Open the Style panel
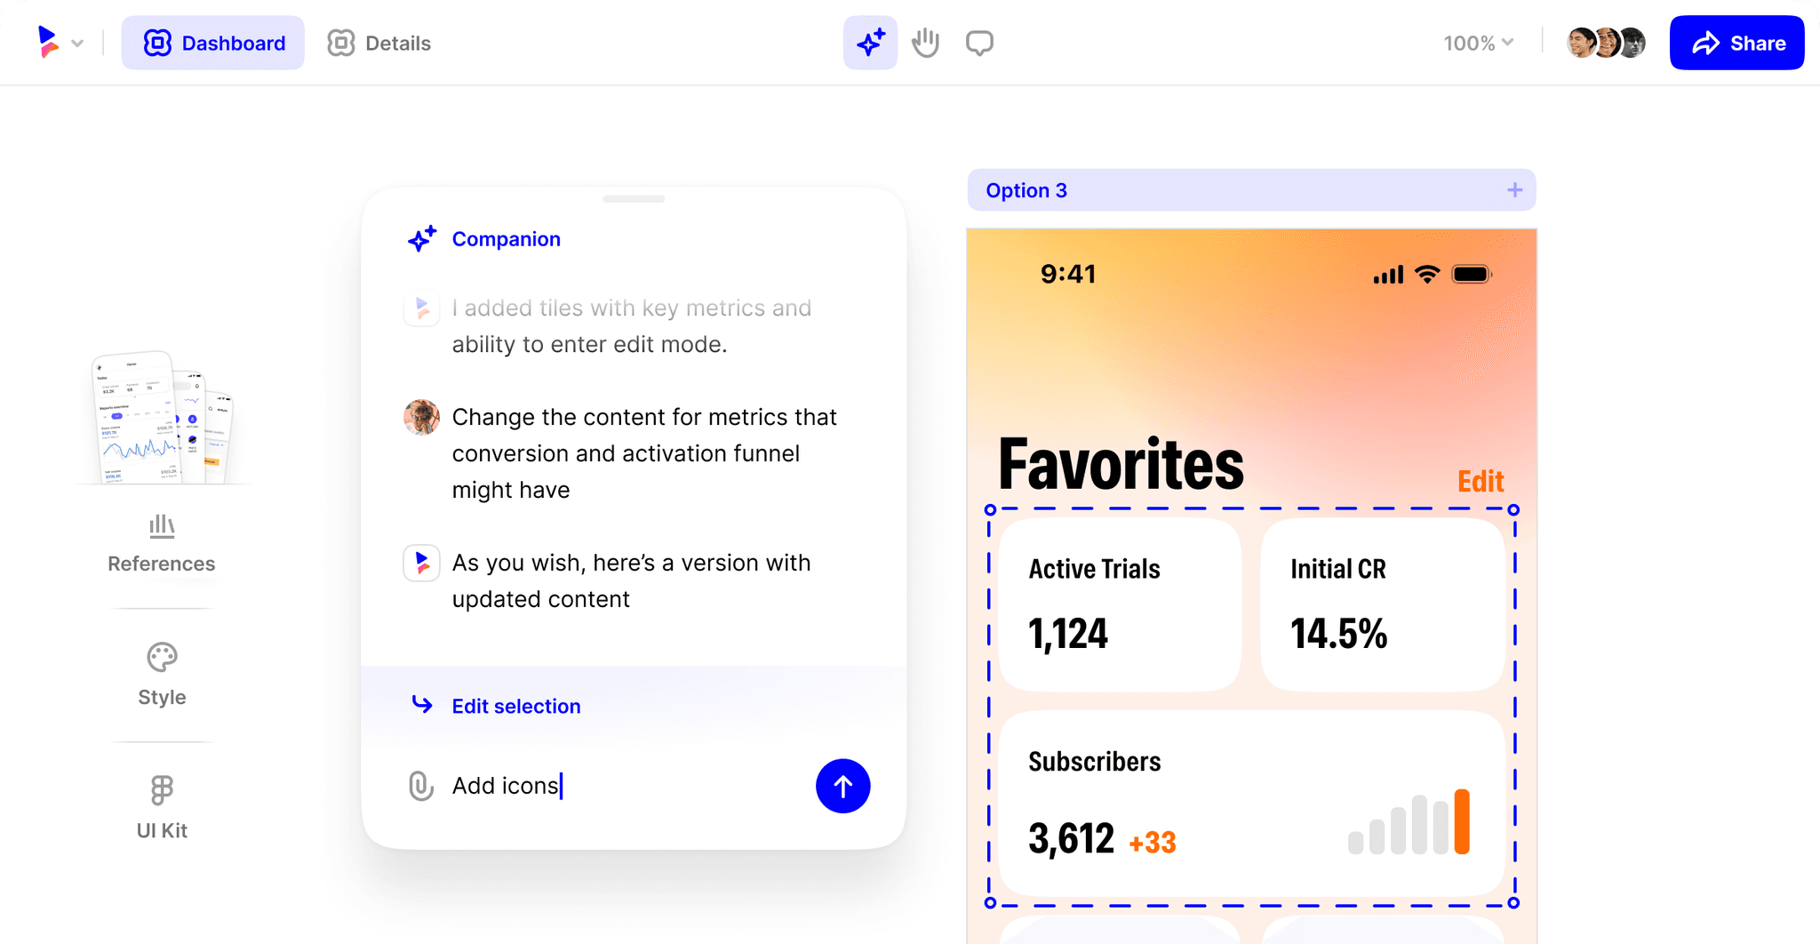1820x944 pixels. (161, 674)
